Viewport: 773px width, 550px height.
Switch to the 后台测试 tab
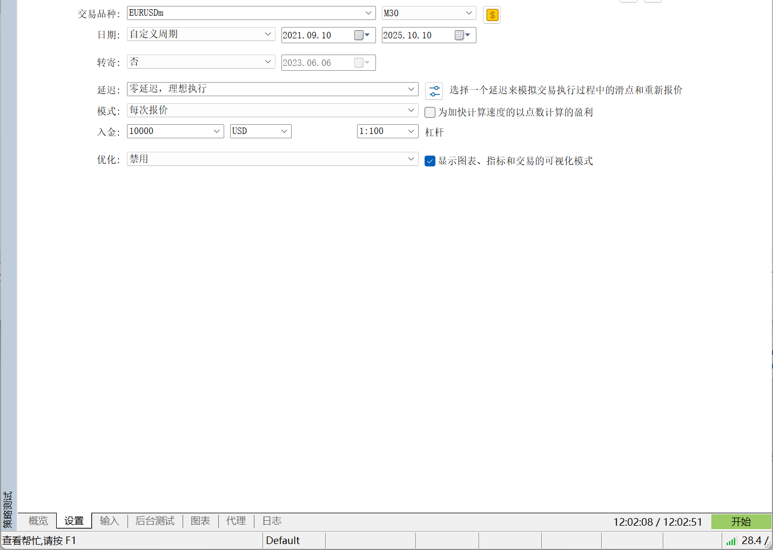154,520
